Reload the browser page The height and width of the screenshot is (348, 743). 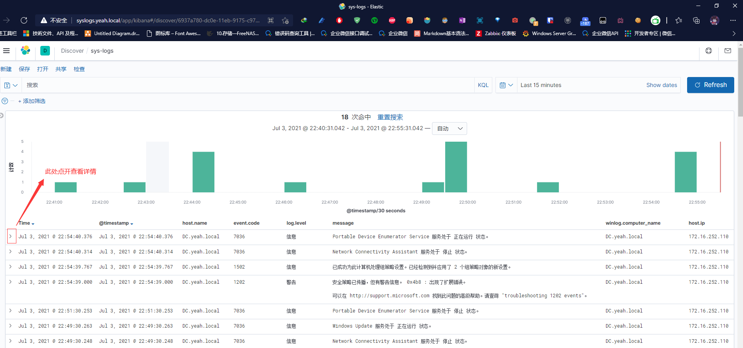click(24, 20)
